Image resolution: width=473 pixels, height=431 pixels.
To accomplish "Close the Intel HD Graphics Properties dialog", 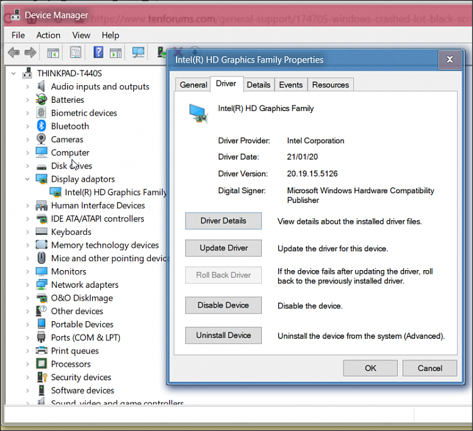I will pos(450,59).
